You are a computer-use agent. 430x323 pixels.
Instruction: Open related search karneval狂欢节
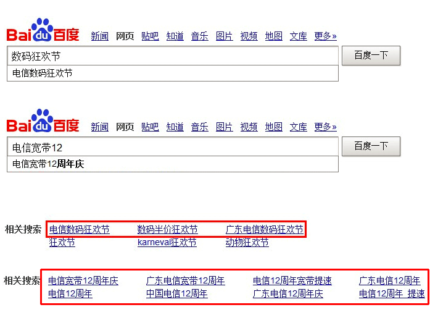click(x=167, y=242)
